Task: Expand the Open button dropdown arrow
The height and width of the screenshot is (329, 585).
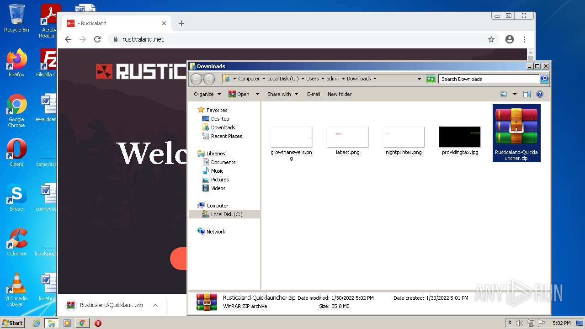Action: [x=257, y=94]
